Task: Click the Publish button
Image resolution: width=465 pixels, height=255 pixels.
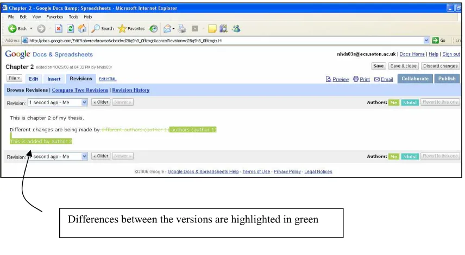Action: (447, 79)
